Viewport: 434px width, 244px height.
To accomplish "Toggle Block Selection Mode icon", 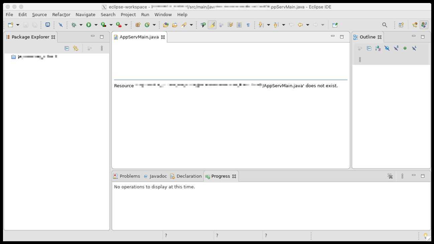I will point(239,25).
